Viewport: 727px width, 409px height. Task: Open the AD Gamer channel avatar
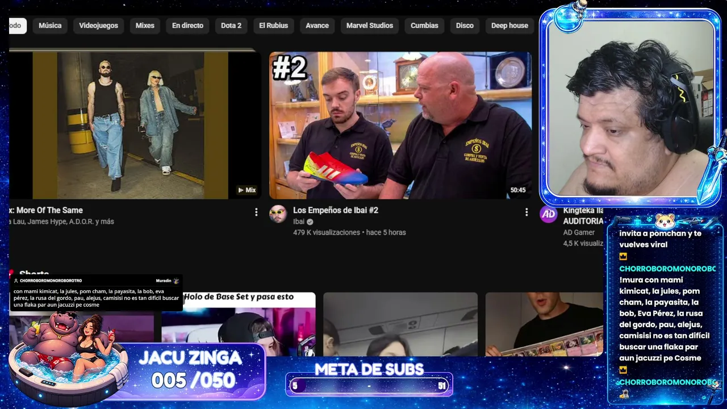pyautogui.click(x=548, y=214)
